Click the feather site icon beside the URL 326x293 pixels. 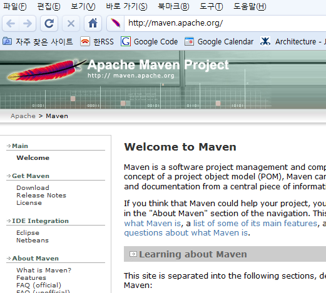[x=115, y=23]
